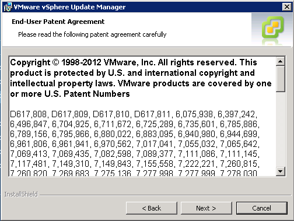Click the scrollbar up arrow

[281, 61]
